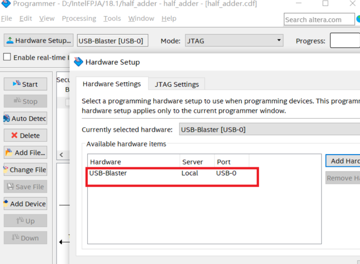
Task: Click the Hardware Setup dialog title icon
Action: (78, 62)
